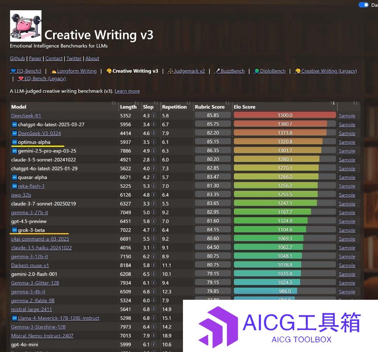This screenshot has width=378, height=352.
Task: Click Slop info icon for gemini-2.0-flash-001
Action: point(154,274)
